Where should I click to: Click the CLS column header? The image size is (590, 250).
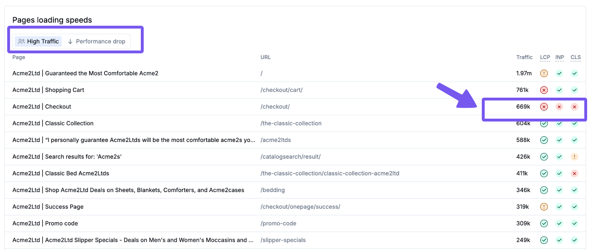point(575,57)
